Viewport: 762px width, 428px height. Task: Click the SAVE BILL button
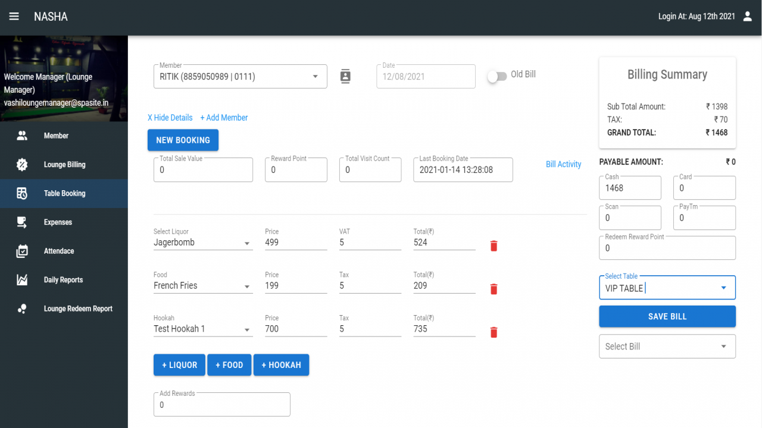pos(667,316)
